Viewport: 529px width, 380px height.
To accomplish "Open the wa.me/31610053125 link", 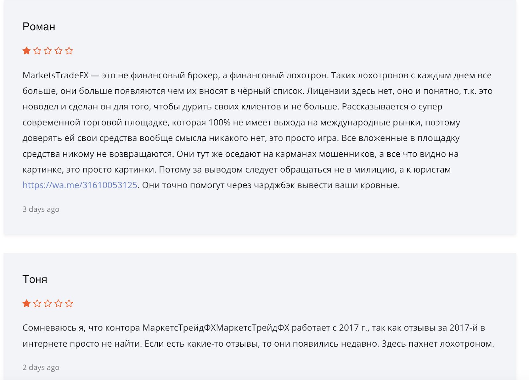I will click(x=80, y=185).
